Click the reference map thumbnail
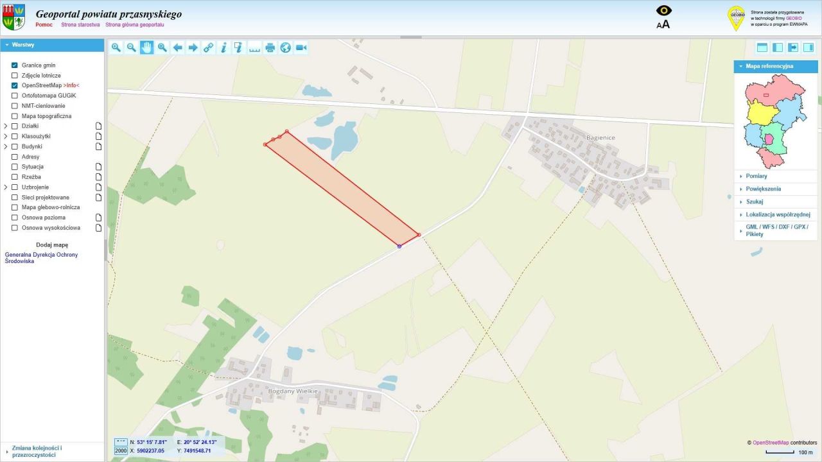Image resolution: width=822 pixels, height=462 pixels. 776,121
